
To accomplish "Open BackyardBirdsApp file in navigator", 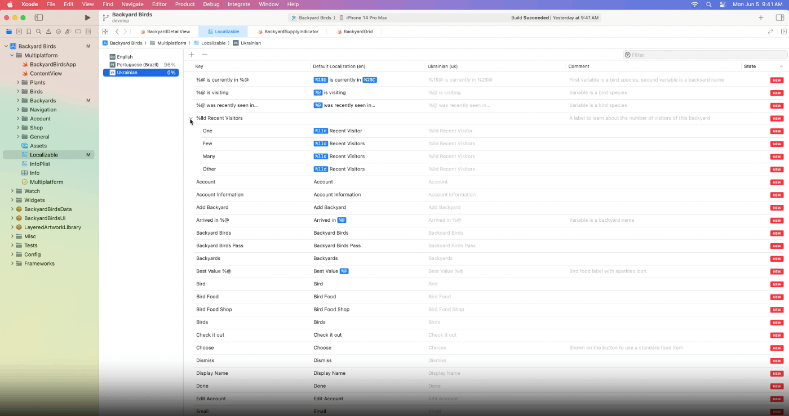I will click(x=52, y=64).
